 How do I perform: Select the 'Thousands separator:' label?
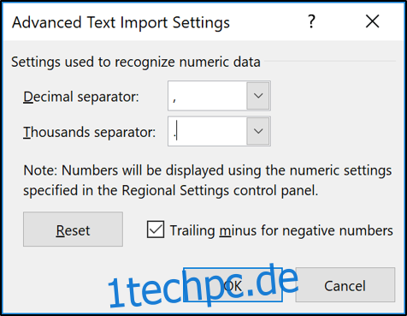click(90, 132)
